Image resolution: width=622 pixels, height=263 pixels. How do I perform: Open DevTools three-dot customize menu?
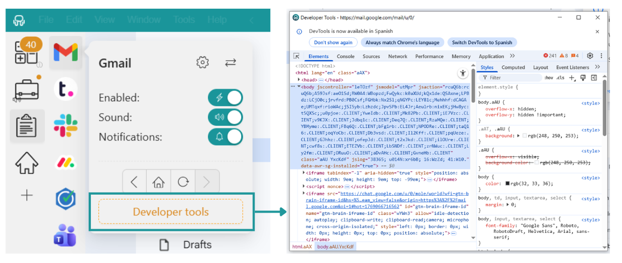coord(601,56)
